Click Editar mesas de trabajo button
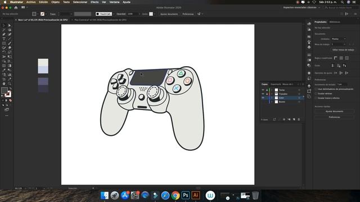360x202 pixels. coord(343,50)
